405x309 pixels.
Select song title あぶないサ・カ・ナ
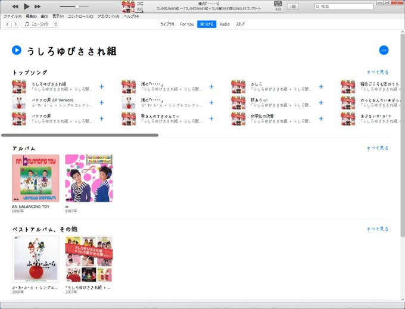point(376,116)
